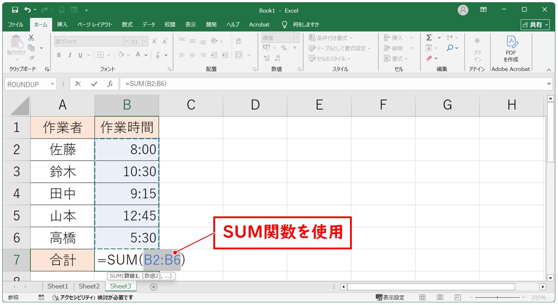Click the Sort & Filter icon
Image resolution: width=558 pixels, height=305 pixels.
tap(450, 38)
